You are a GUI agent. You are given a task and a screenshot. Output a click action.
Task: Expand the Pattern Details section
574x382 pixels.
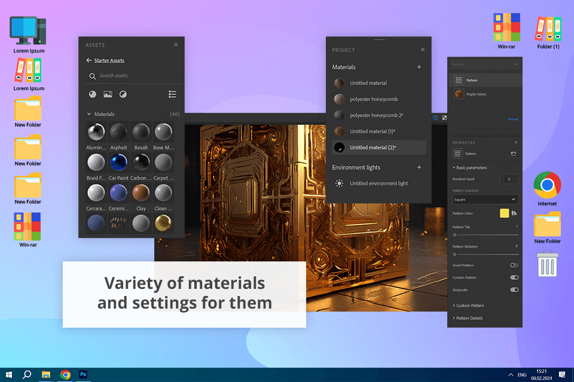point(454,318)
